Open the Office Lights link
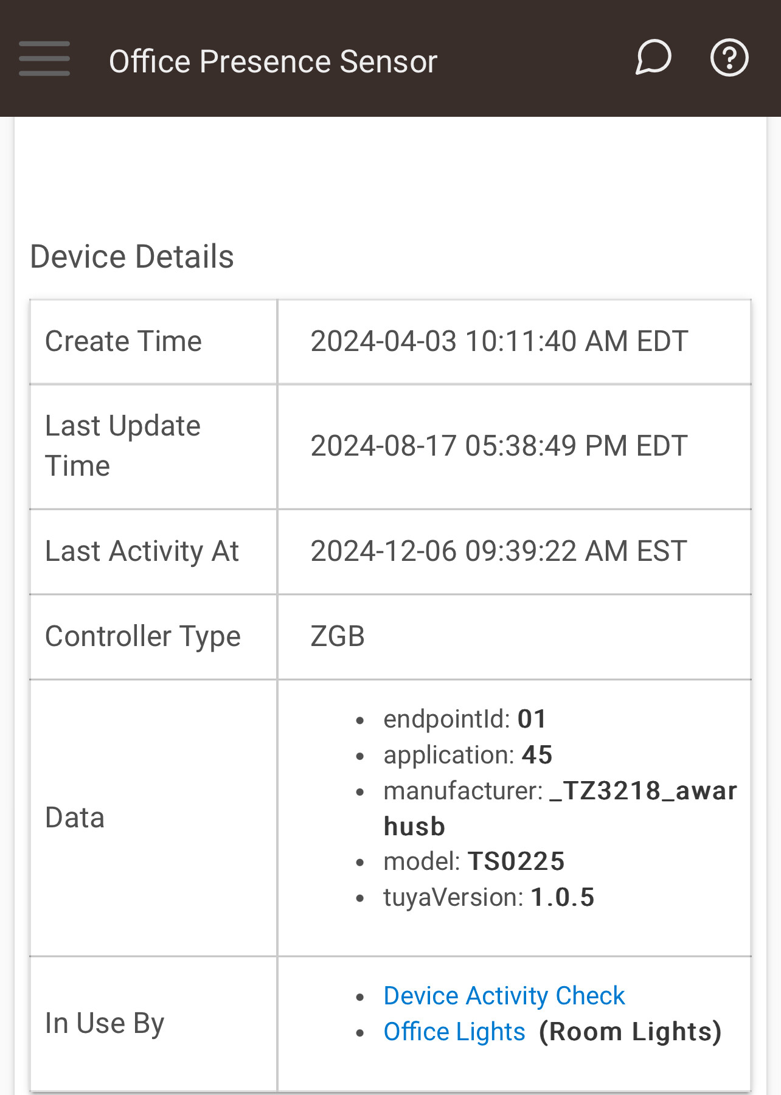The height and width of the screenshot is (1095, 781). click(454, 1032)
